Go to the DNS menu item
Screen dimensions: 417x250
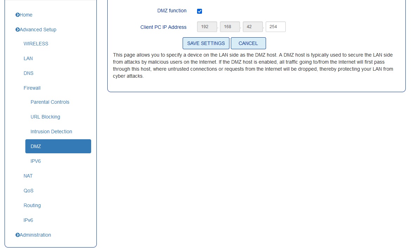click(x=29, y=73)
